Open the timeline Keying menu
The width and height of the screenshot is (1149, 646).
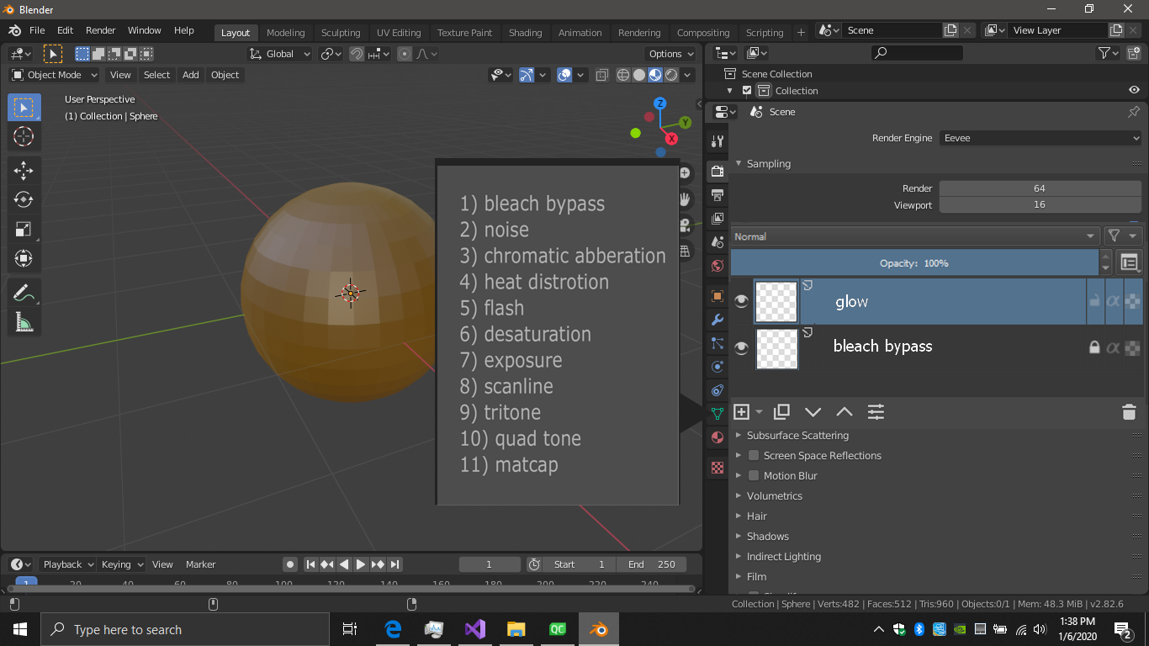pos(122,564)
